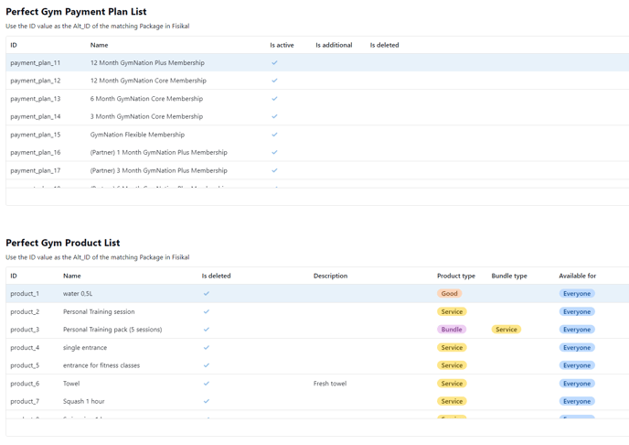Select the payment_plan_14 ID cell

[x=36, y=116]
